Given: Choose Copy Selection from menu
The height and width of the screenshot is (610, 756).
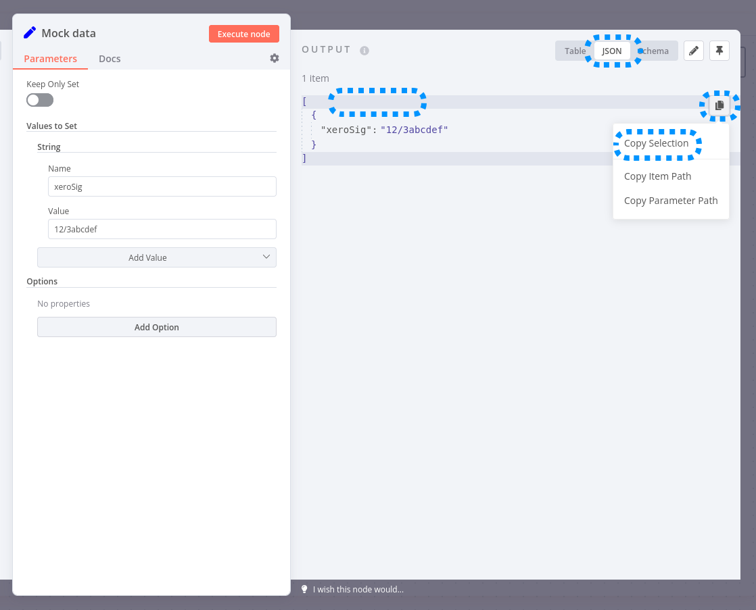Looking at the screenshot, I should (671, 144).
